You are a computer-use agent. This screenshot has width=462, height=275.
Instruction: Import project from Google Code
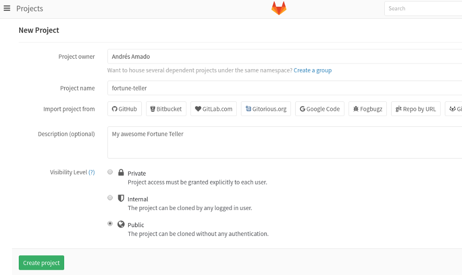tap(320, 109)
